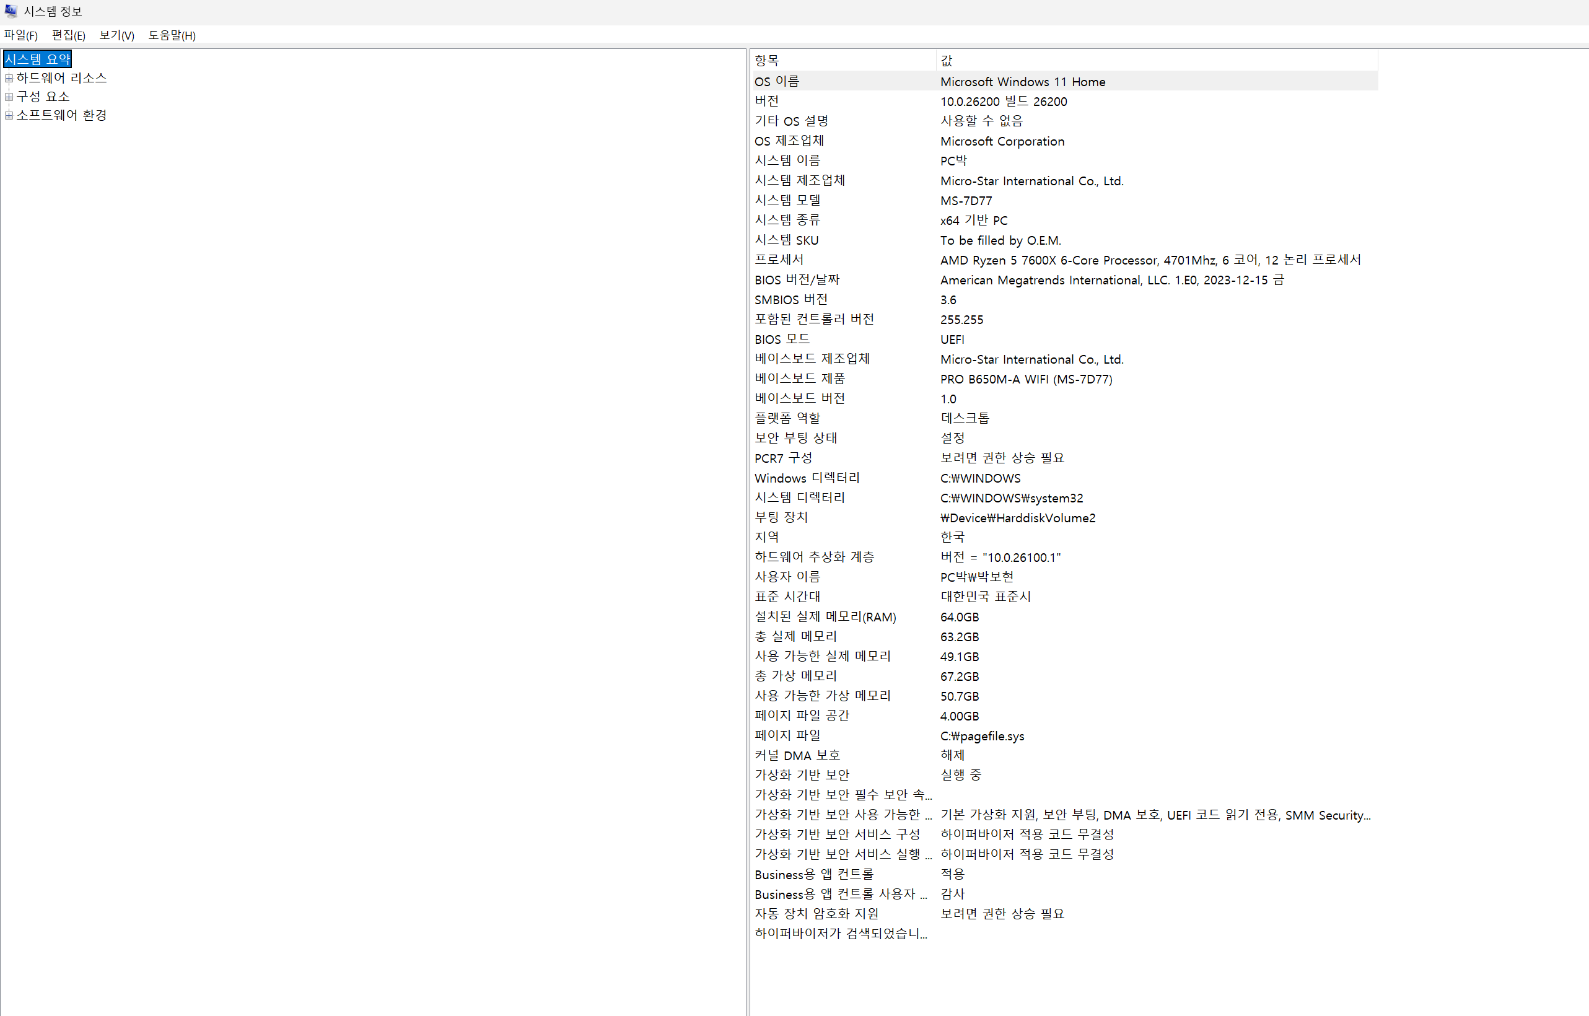
Task: Select the 하드웨어 추상화 계층 row label
Action: (x=814, y=557)
